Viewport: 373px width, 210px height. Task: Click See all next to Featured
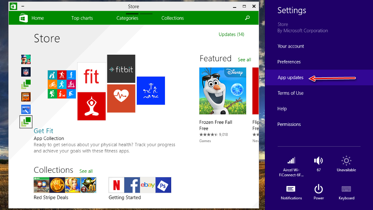244,60
